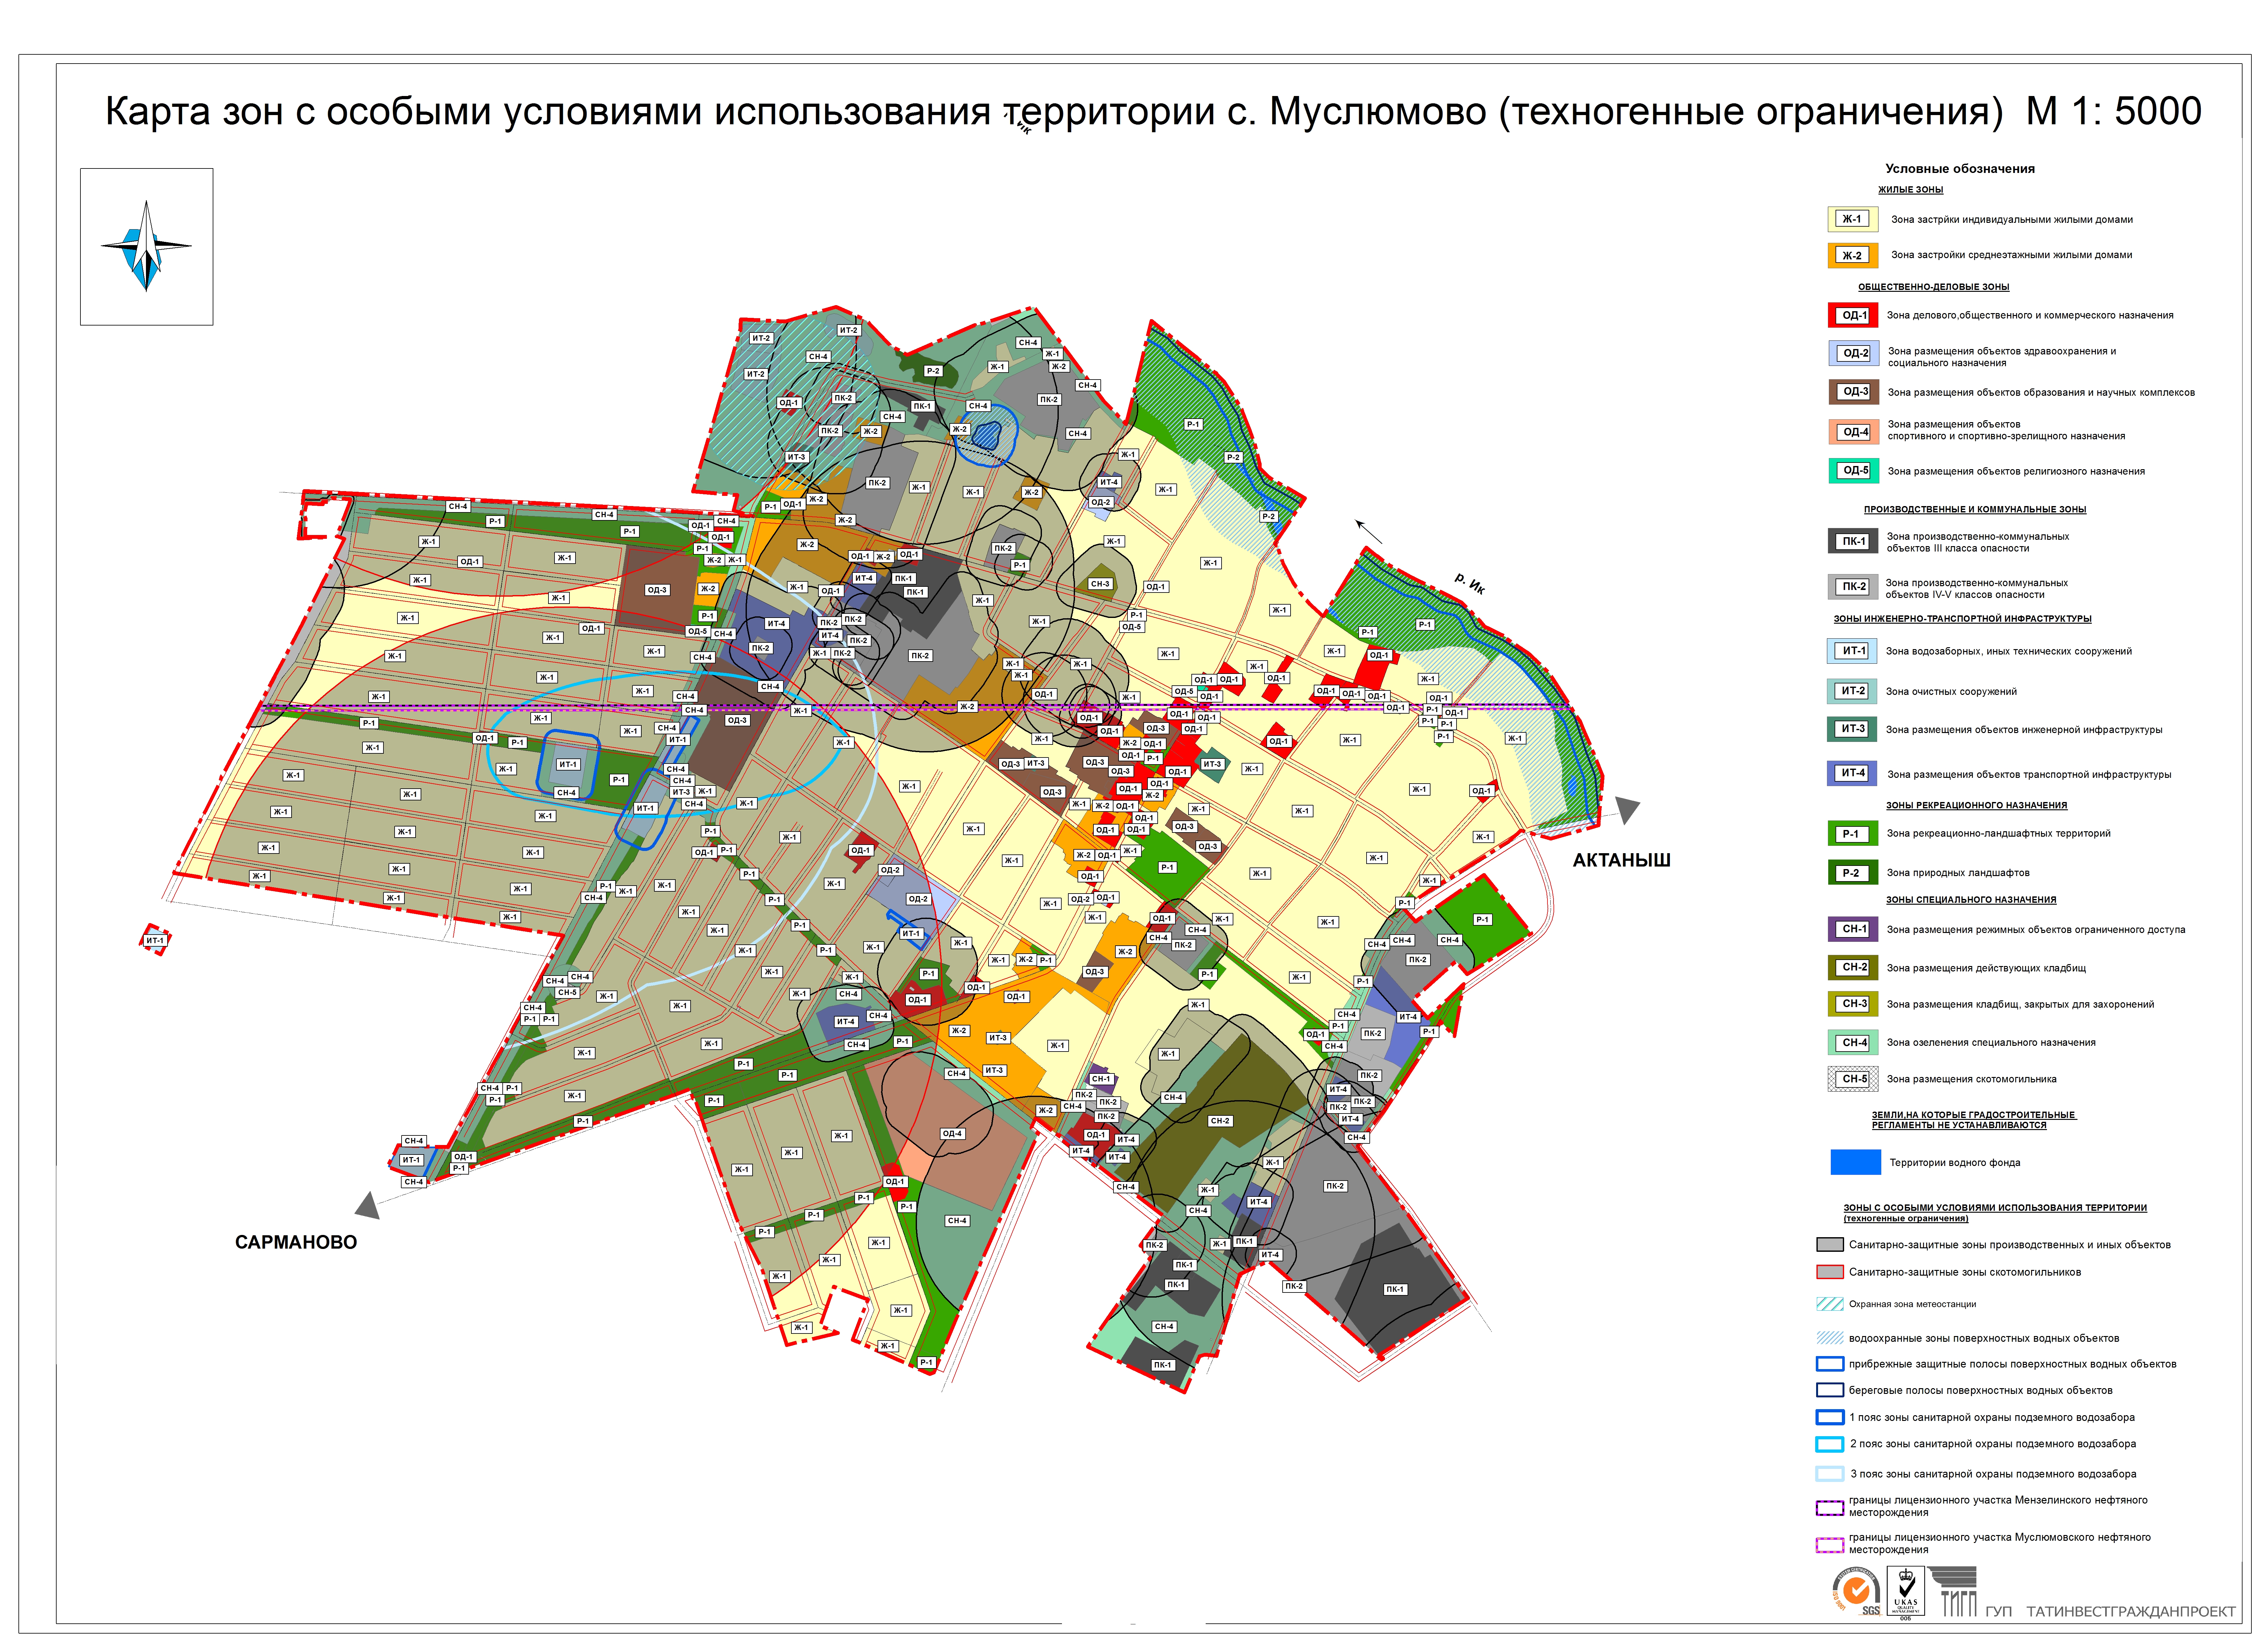
Task: Click the SGS certification logo
Action: tap(1856, 1591)
